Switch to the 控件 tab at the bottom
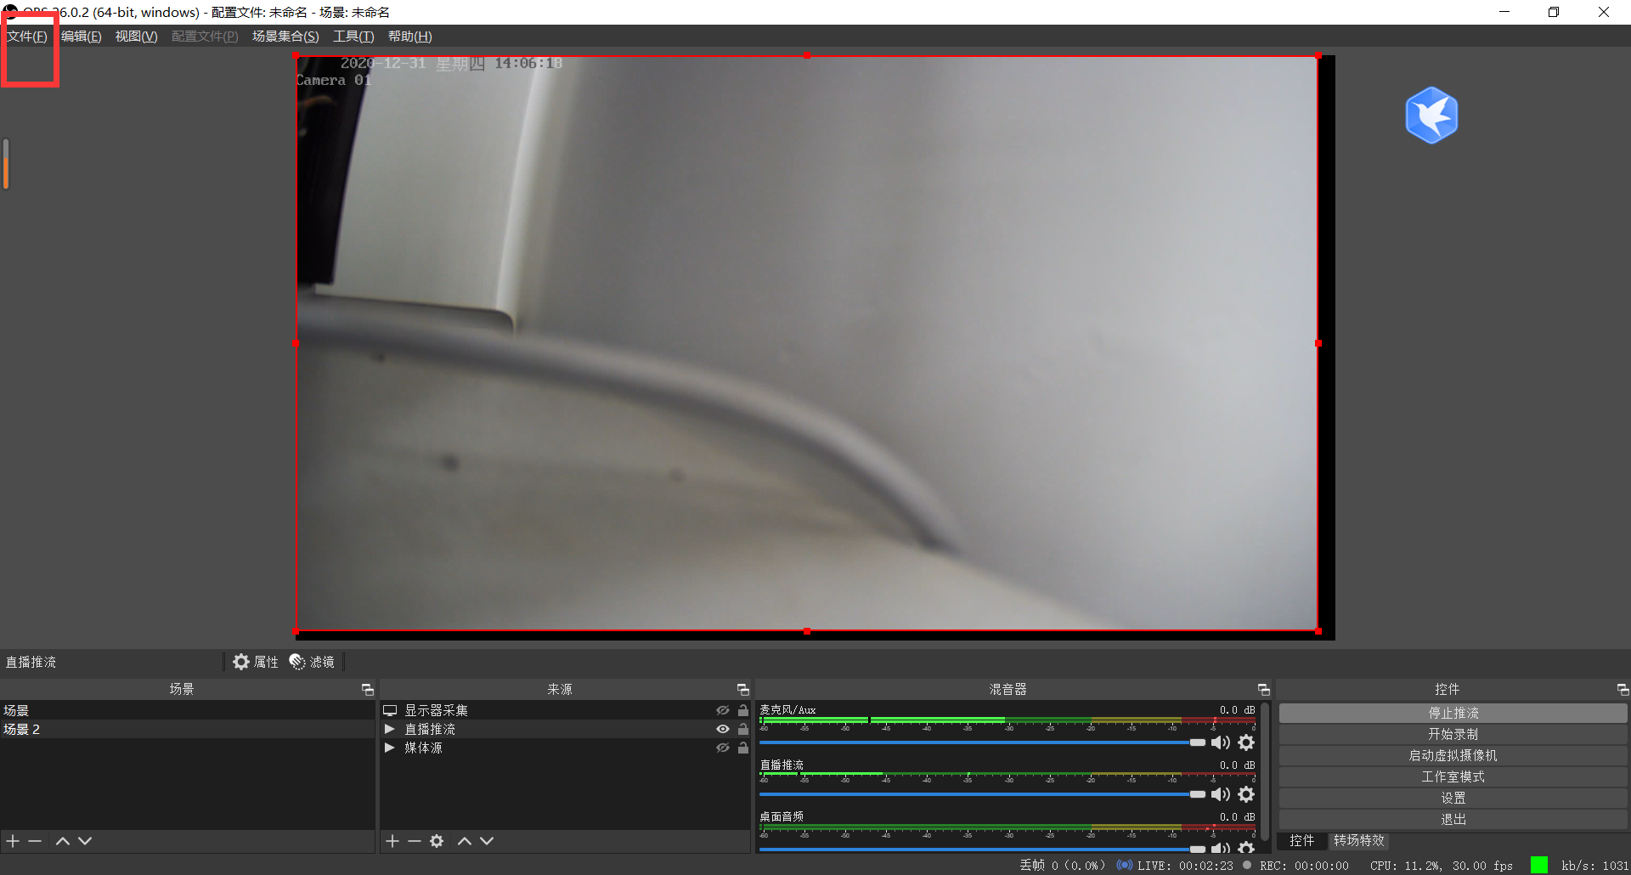The height and width of the screenshot is (875, 1631). click(1301, 840)
